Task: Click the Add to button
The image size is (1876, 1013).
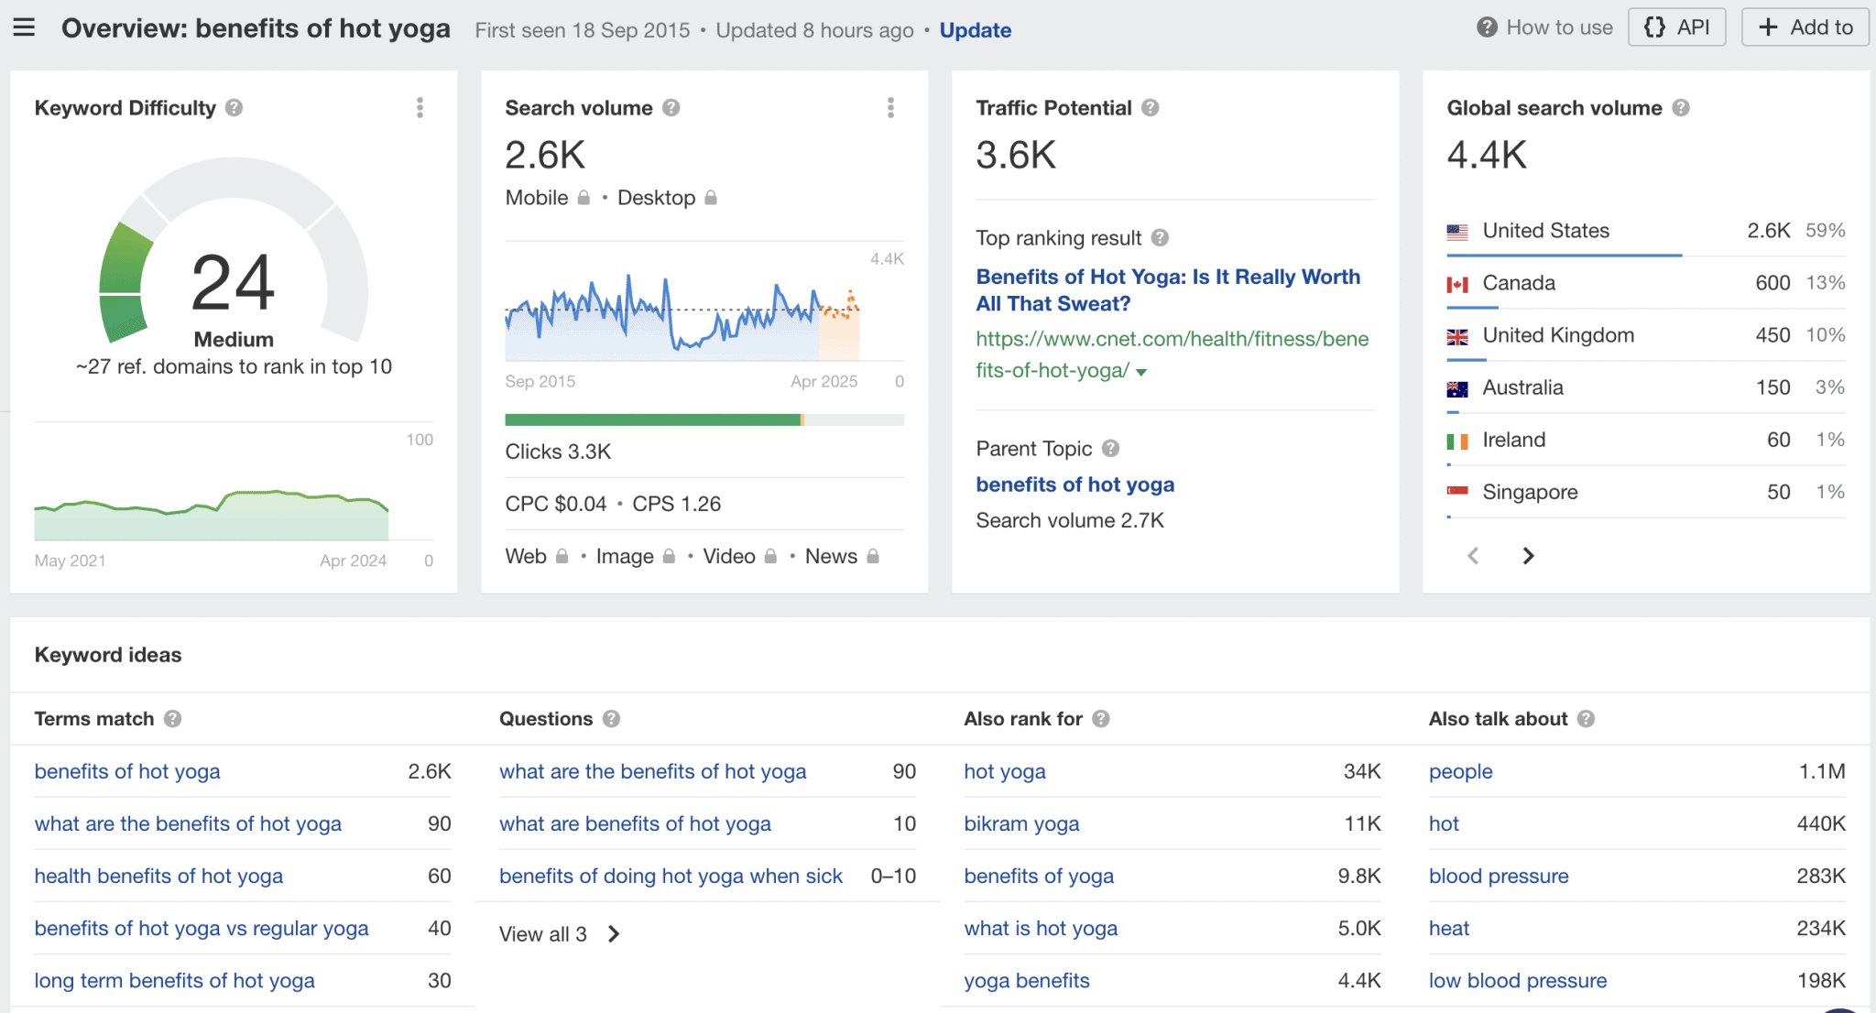Action: click(x=1804, y=27)
